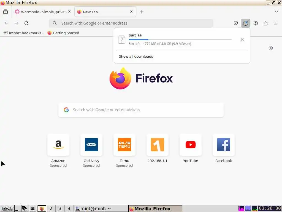This screenshot has width=282, height=212.
Task: Close the New Tab tab
Action: point(131,12)
